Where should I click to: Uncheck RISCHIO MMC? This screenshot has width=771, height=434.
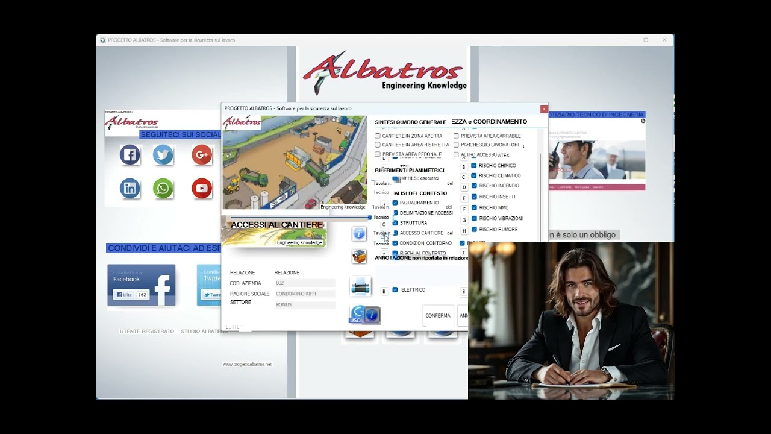click(474, 207)
